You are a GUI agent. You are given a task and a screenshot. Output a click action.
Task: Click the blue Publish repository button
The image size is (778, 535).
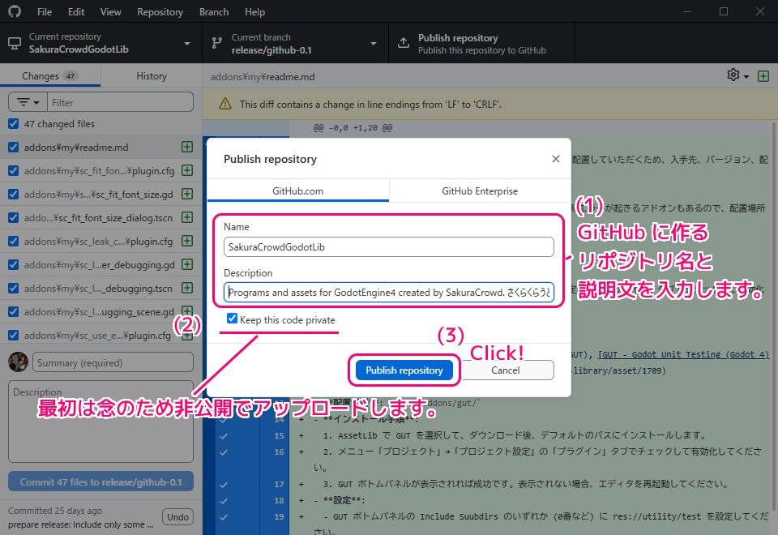point(404,370)
